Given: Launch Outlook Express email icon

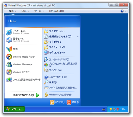Looking at the screenshot, I should (x=9, y=40).
